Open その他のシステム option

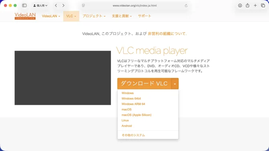click(133, 135)
